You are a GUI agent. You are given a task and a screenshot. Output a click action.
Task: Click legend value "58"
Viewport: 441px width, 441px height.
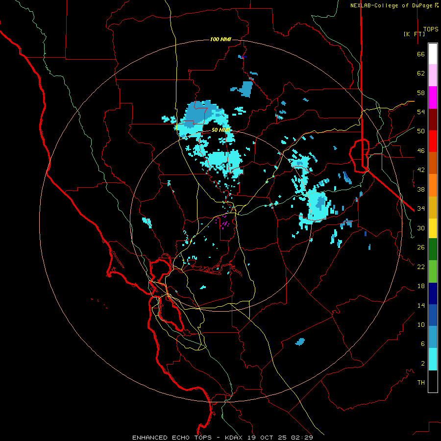(x=421, y=93)
